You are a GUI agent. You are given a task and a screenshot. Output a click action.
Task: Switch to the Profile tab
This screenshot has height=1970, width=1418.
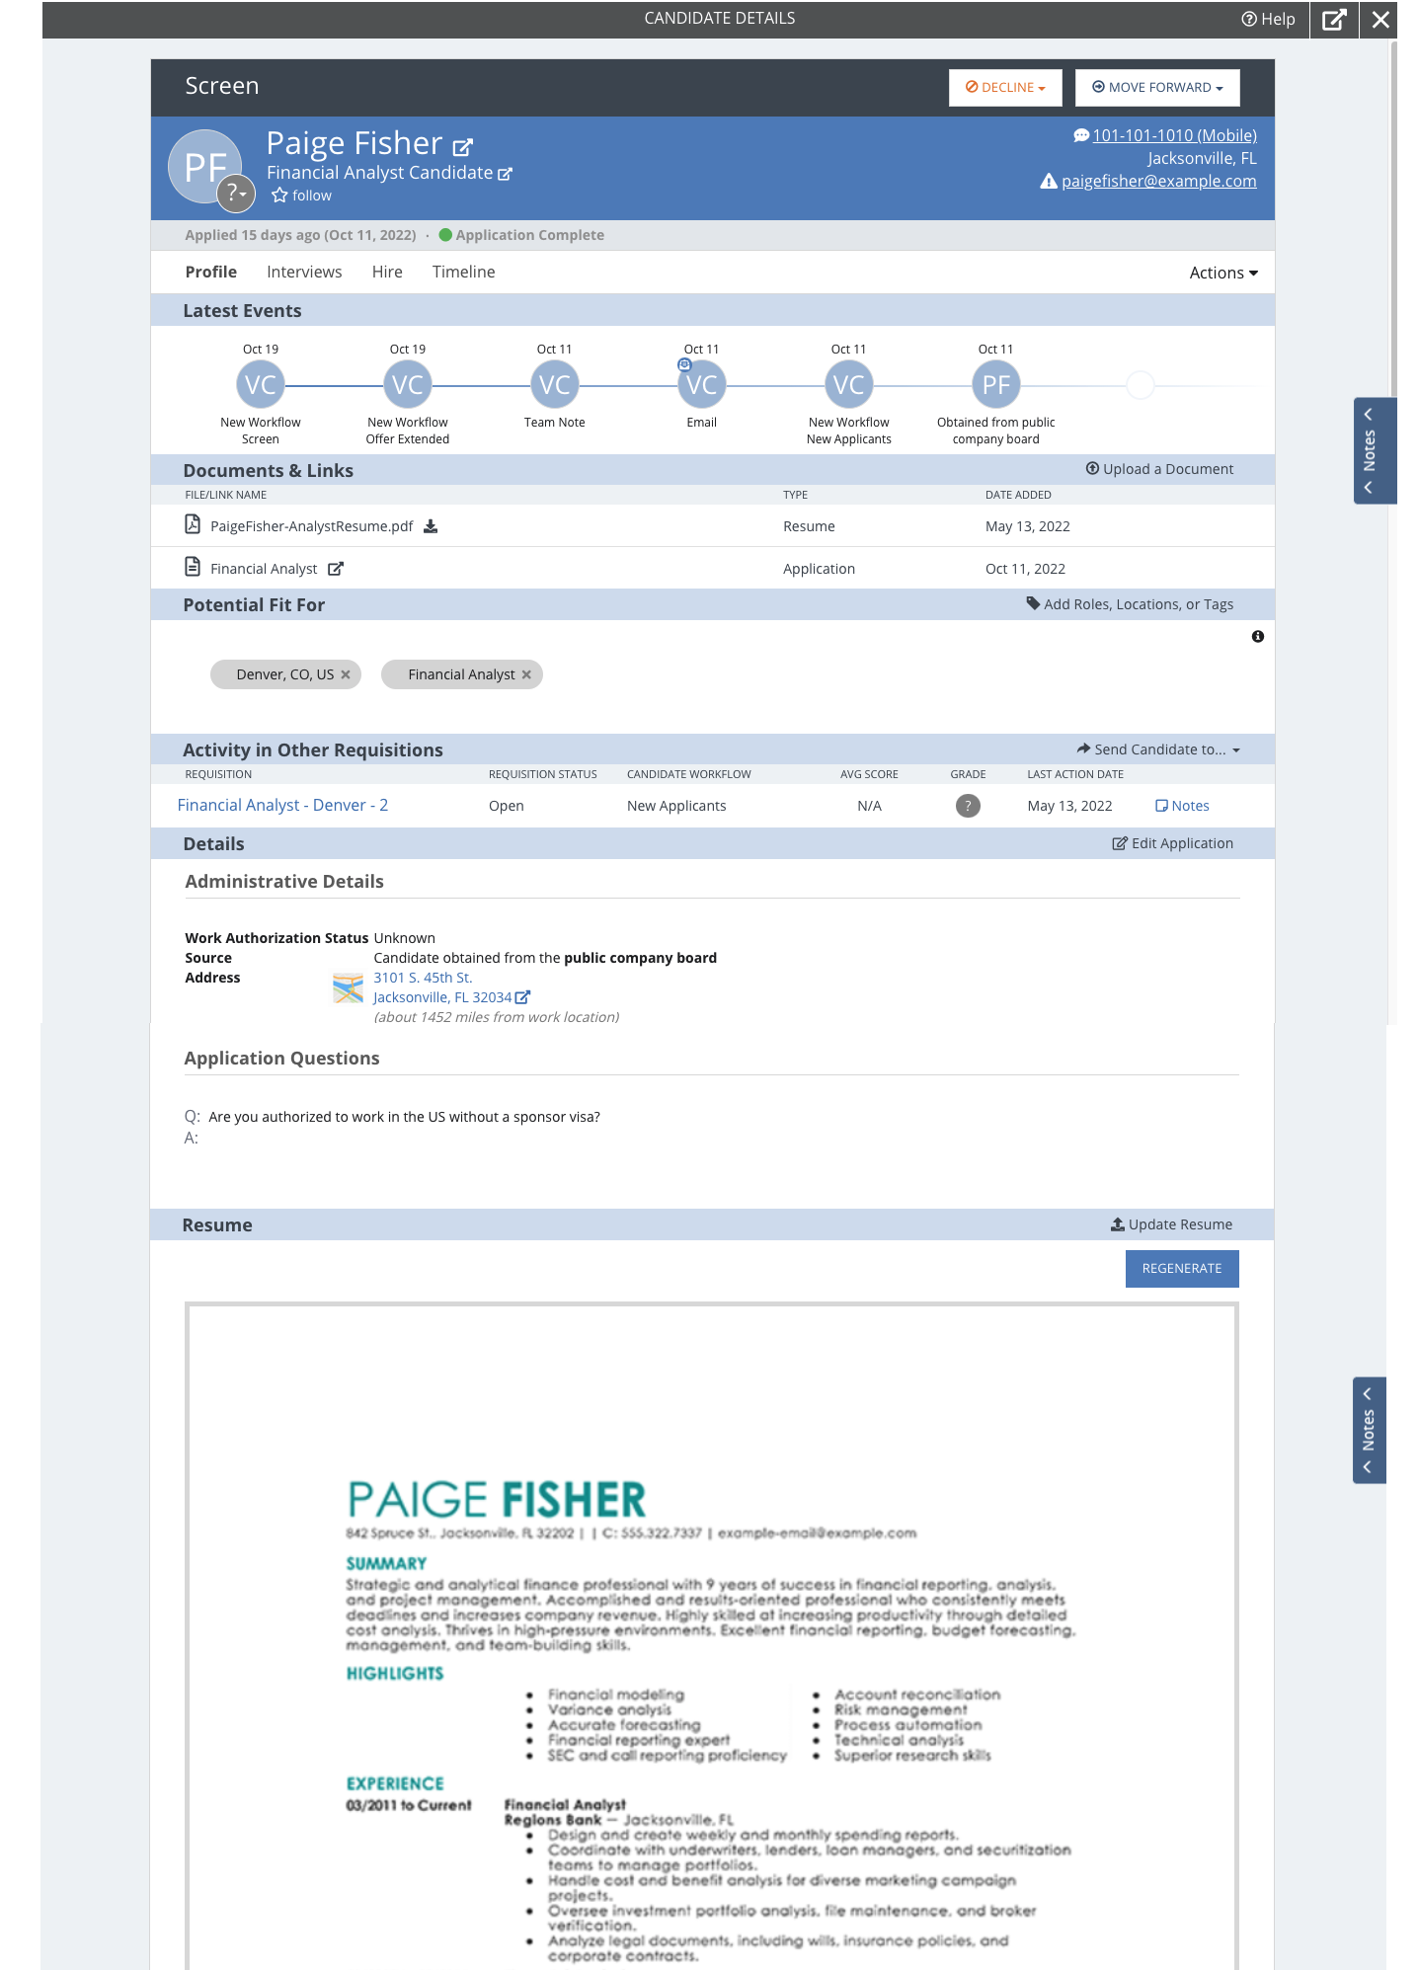[211, 272]
